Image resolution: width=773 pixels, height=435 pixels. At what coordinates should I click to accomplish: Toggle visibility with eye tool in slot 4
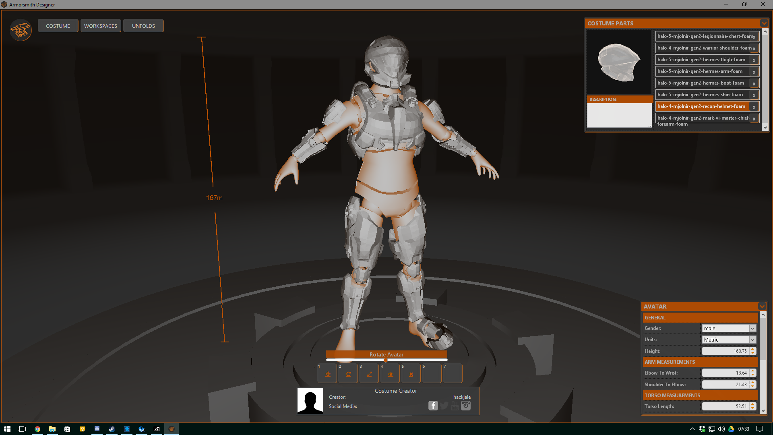pyautogui.click(x=391, y=374)
